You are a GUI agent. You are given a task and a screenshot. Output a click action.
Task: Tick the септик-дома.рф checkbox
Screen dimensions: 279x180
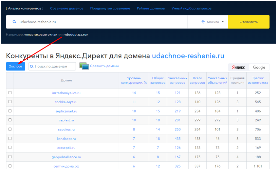coord(10,166)
